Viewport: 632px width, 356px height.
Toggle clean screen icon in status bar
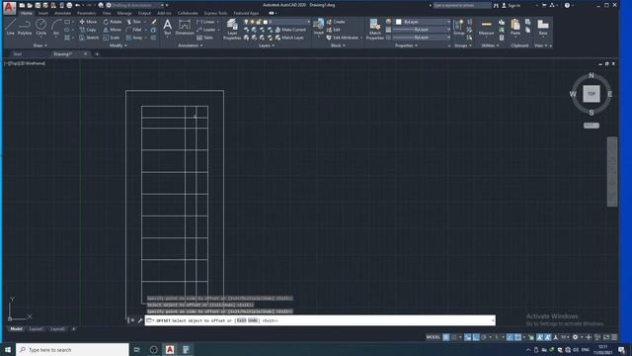coord(606,337)
